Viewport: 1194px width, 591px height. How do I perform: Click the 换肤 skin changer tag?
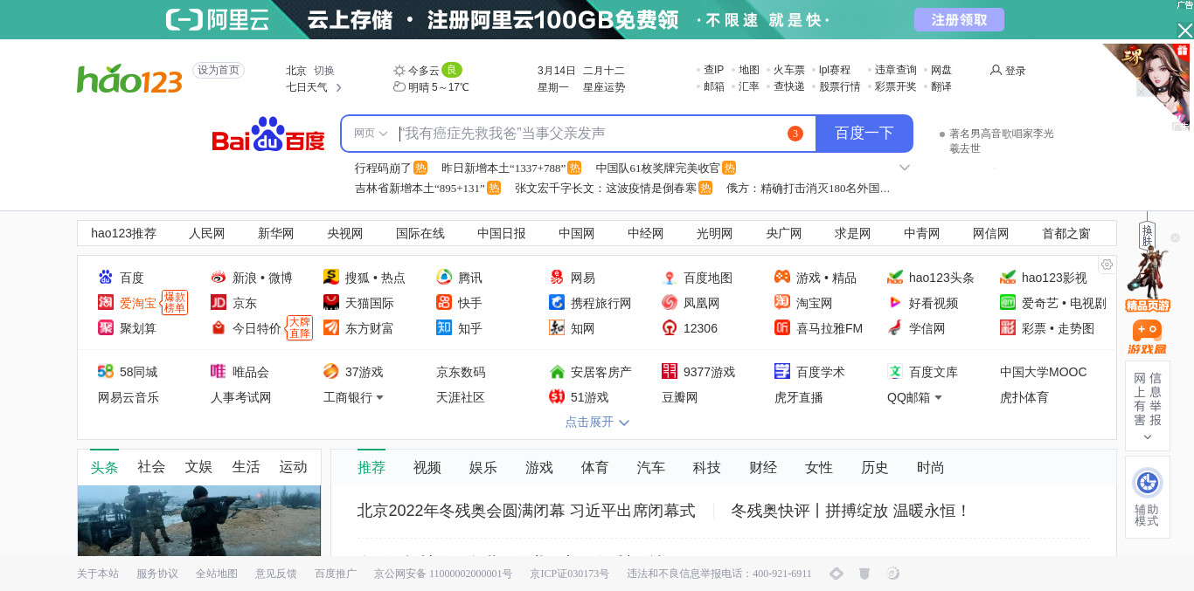(1147, 235)
